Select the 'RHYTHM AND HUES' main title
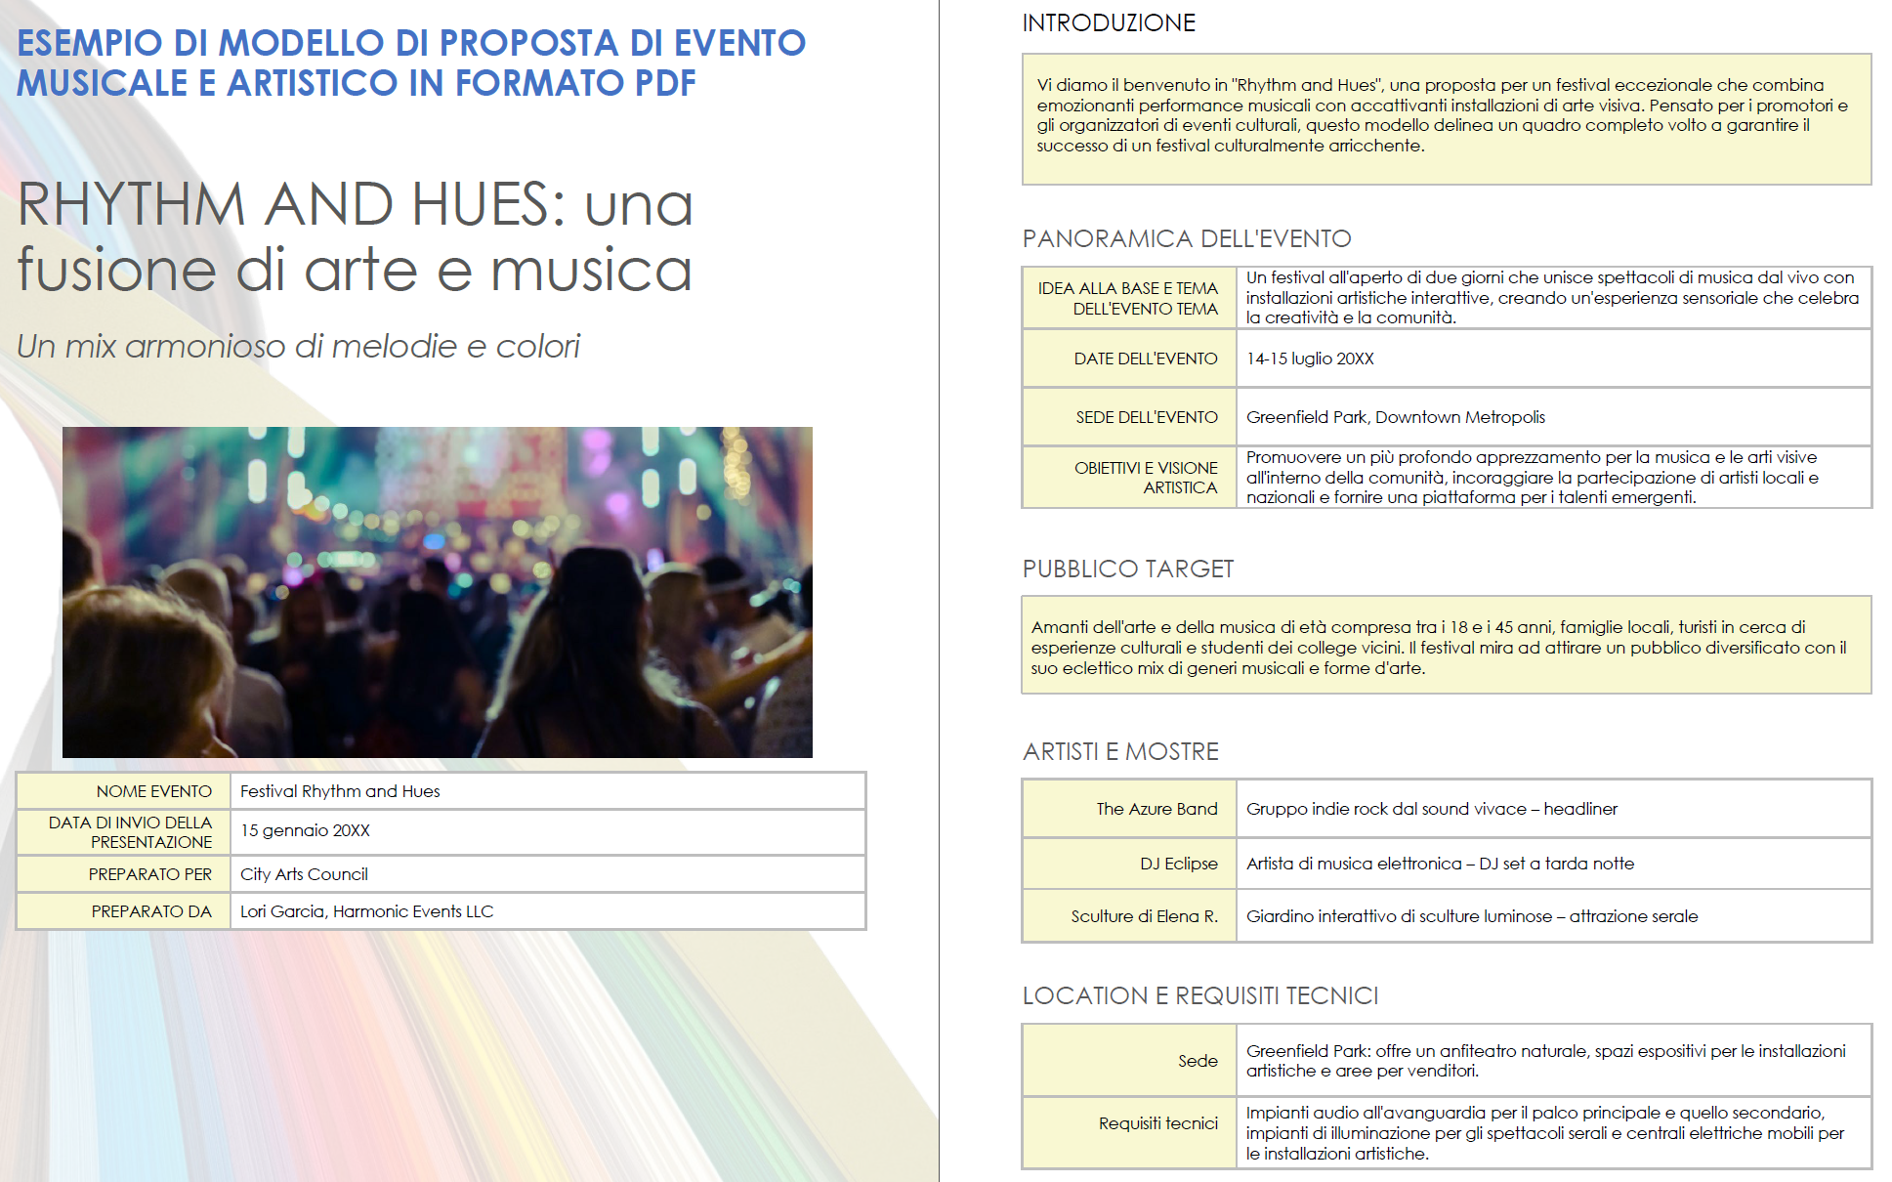Screen dimensions: 1892x1182 [x=356, y=236]
